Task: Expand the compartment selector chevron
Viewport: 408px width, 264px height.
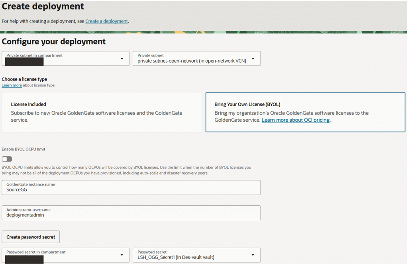Action: [122, 58]
